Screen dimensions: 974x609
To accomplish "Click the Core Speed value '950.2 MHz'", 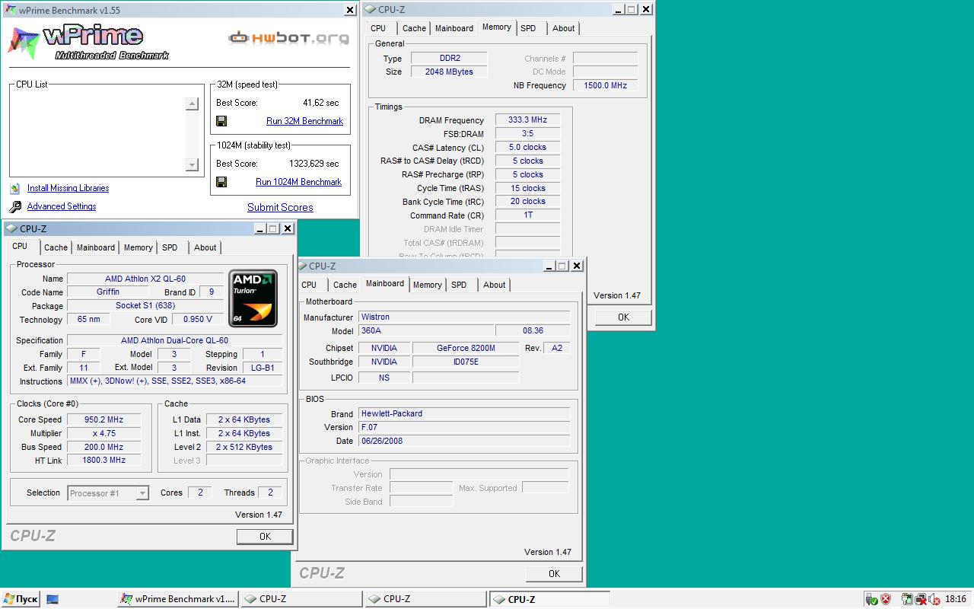I will 103,419.
